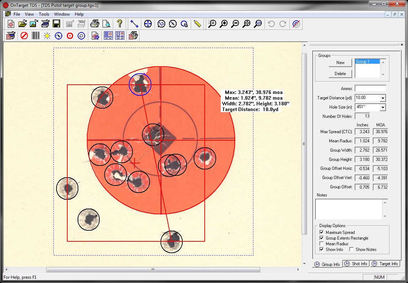Click the New group button

click(340, 63)
